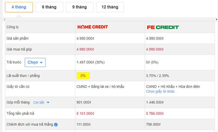
Task: Click the info icon beside Chênh lệch
Action: click(56, 125)
